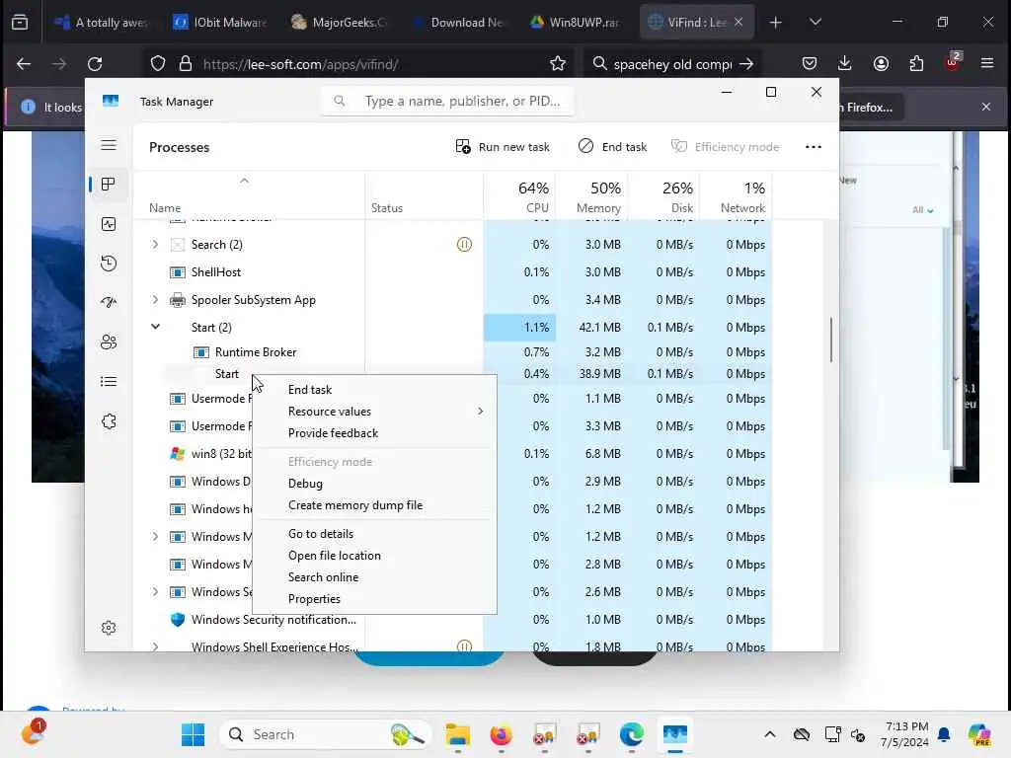Switch to MajorGeeks browser tab
The image size is (1011, 758).
tap(339, 23)
